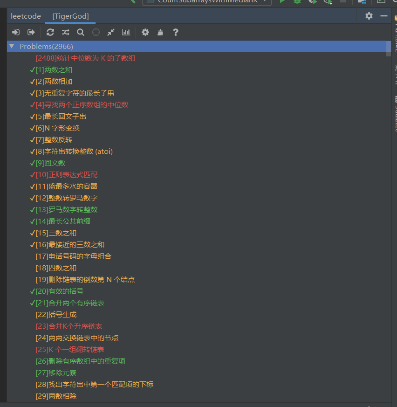
Task: Open panel options gear beside minimize
Action: coord(369,16)
